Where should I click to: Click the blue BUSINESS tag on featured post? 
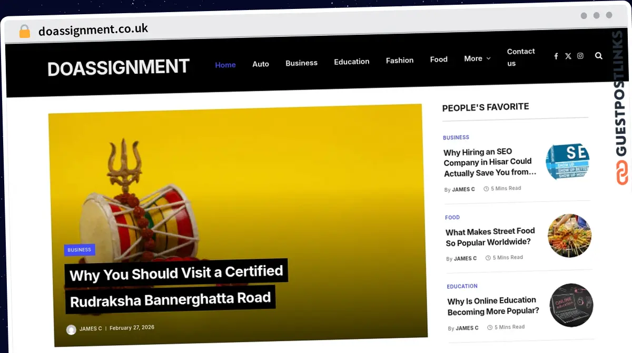point(80,250)
